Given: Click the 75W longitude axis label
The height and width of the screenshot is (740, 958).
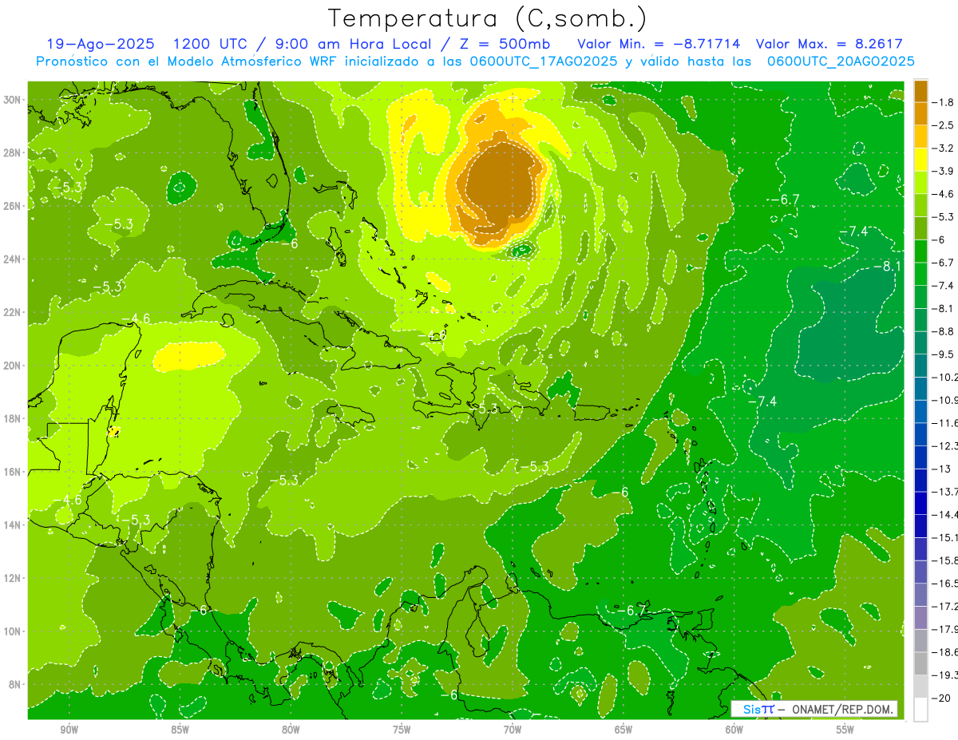Looking at the screenshot, I should pos(402,730).
